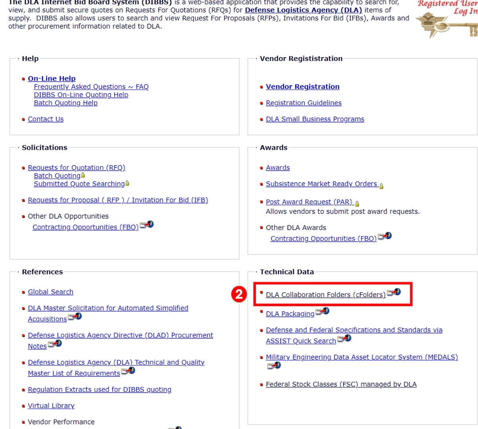Click the 'References' section heading

tap(42, 272)
